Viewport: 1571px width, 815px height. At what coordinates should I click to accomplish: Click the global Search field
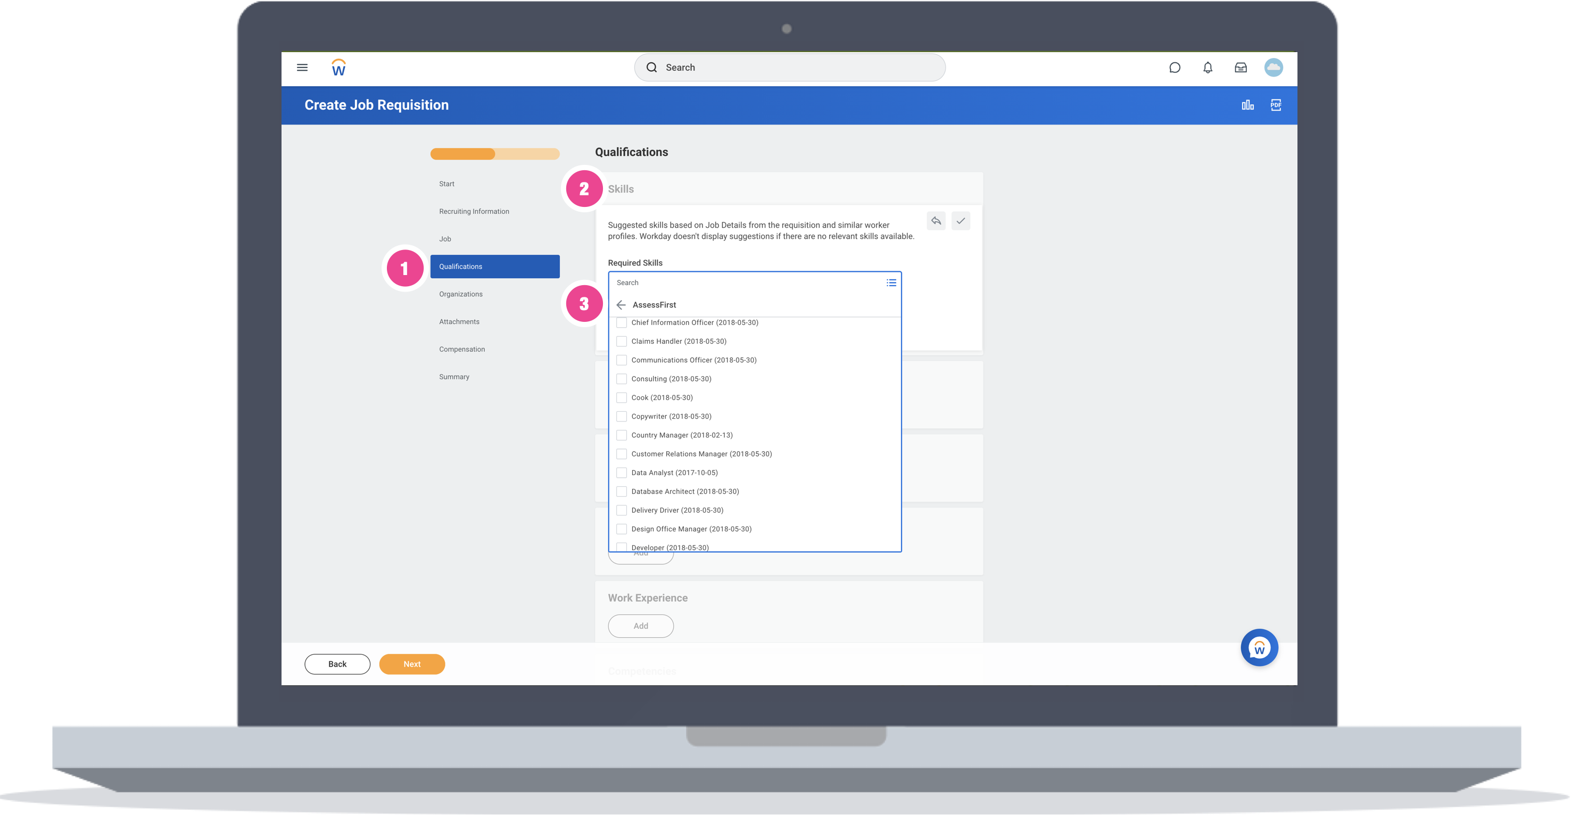click(790, 68)
